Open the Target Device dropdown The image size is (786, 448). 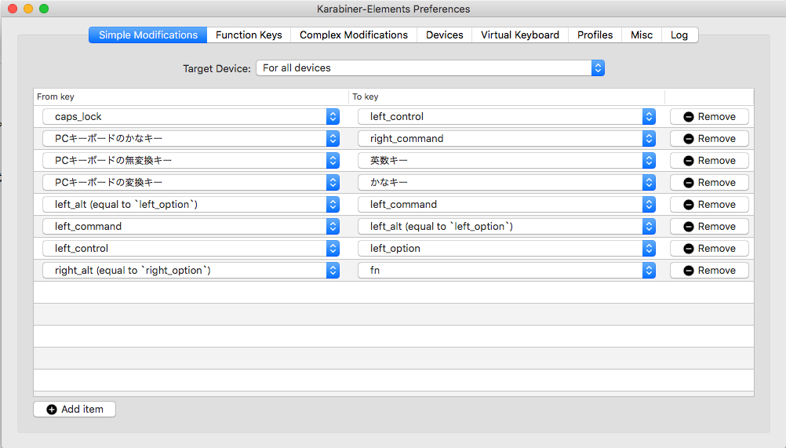pyautogui.click(x=430, y=68)
